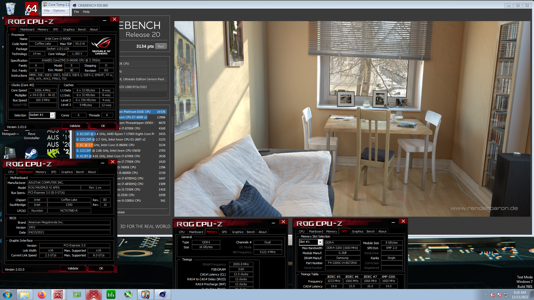Viewport: 534px width, 300px height.
Task: Open Cinebench File menu
Action: click(x=76, y=12)
